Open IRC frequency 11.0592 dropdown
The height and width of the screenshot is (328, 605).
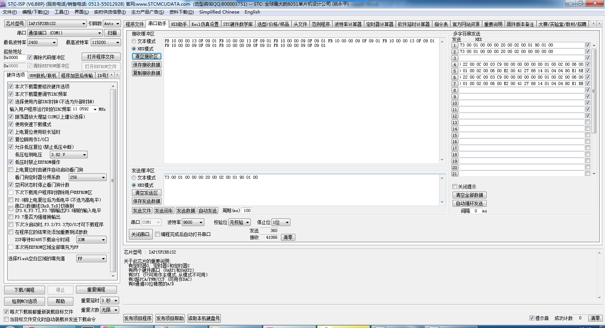click(x=95, y=109)
